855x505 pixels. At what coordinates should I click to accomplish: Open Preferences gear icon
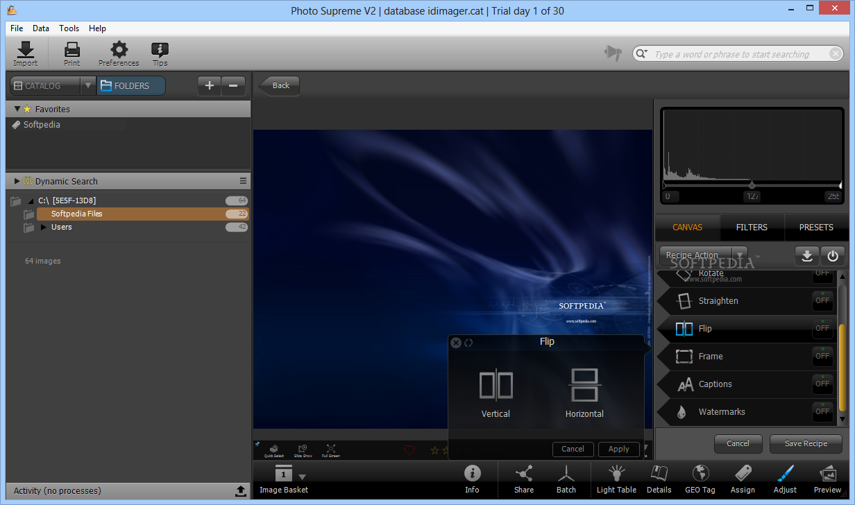pyautogui.click(x=119, y=53)
